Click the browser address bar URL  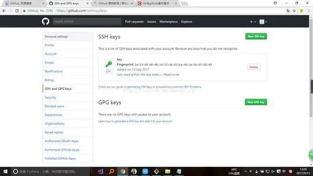click(x=82, y=11)
